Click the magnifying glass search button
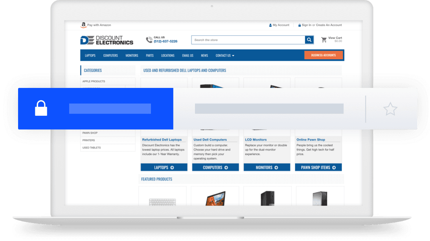The image size is (430, 241). coord(309,40)
